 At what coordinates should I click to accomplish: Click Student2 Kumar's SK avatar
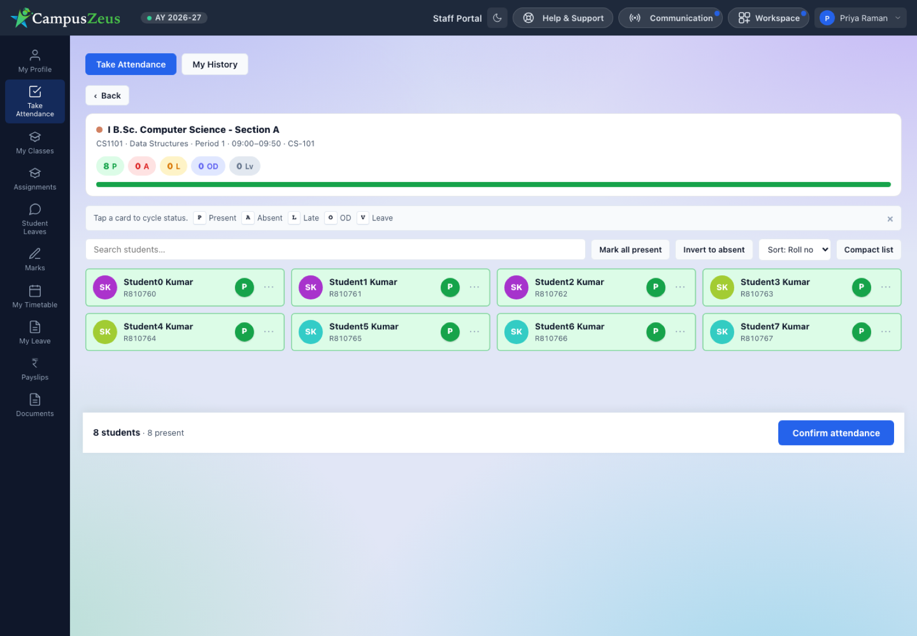point(516,287)
